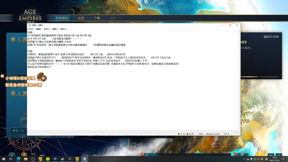The width and height of the screenshot is (288, 162).
Task: Click the line starting 如果3本 科技优先
Action: 76,45
